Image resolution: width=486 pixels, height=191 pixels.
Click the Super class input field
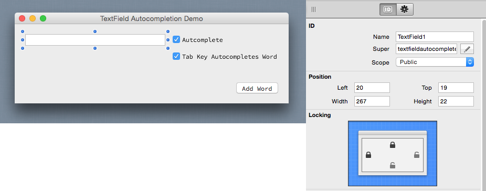pyautogui.click(x=427, y=49)
